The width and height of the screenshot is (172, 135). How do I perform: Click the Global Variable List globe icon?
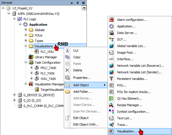click(x=111, y=46)
